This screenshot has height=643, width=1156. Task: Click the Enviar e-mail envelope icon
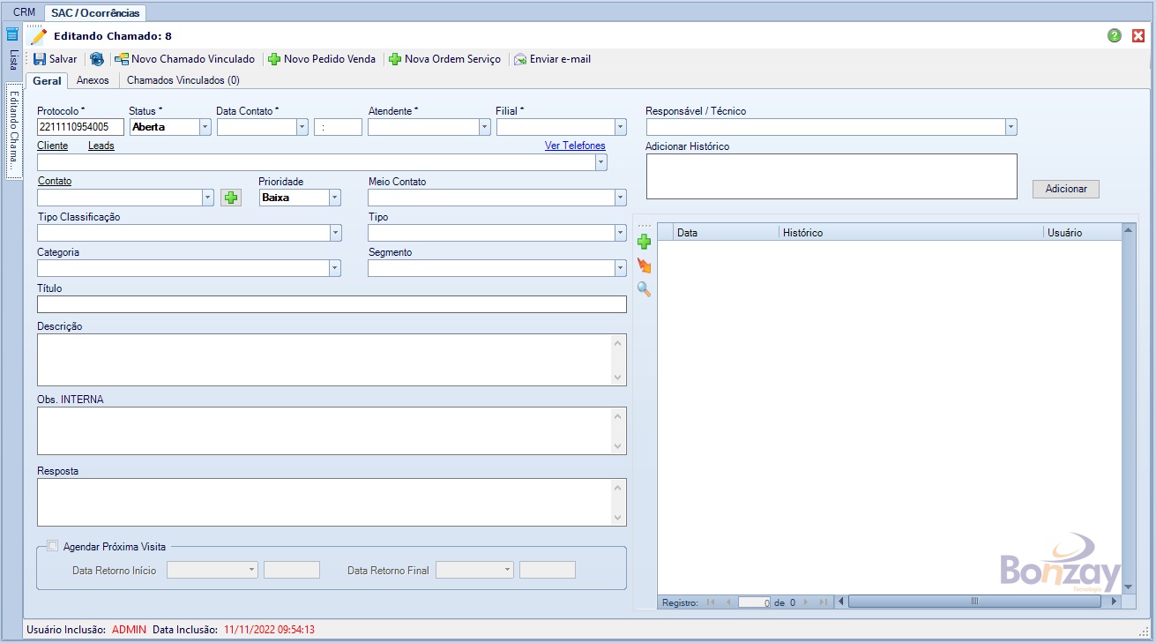tap(520, 59)
